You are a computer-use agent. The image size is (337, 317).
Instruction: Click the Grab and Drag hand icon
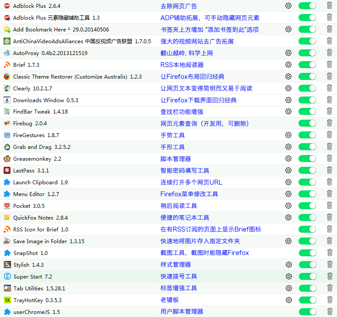click(7, 147)
